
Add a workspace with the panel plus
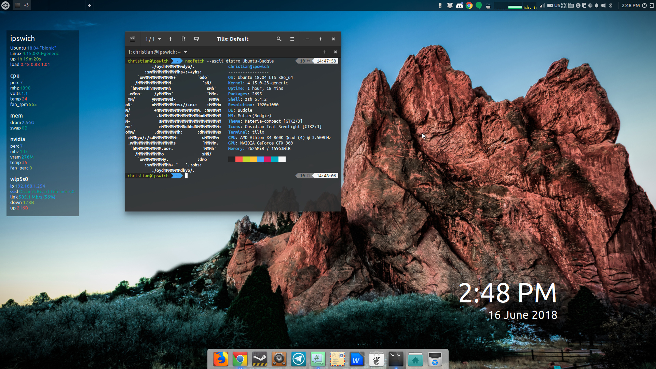click(x=90, y=5)
